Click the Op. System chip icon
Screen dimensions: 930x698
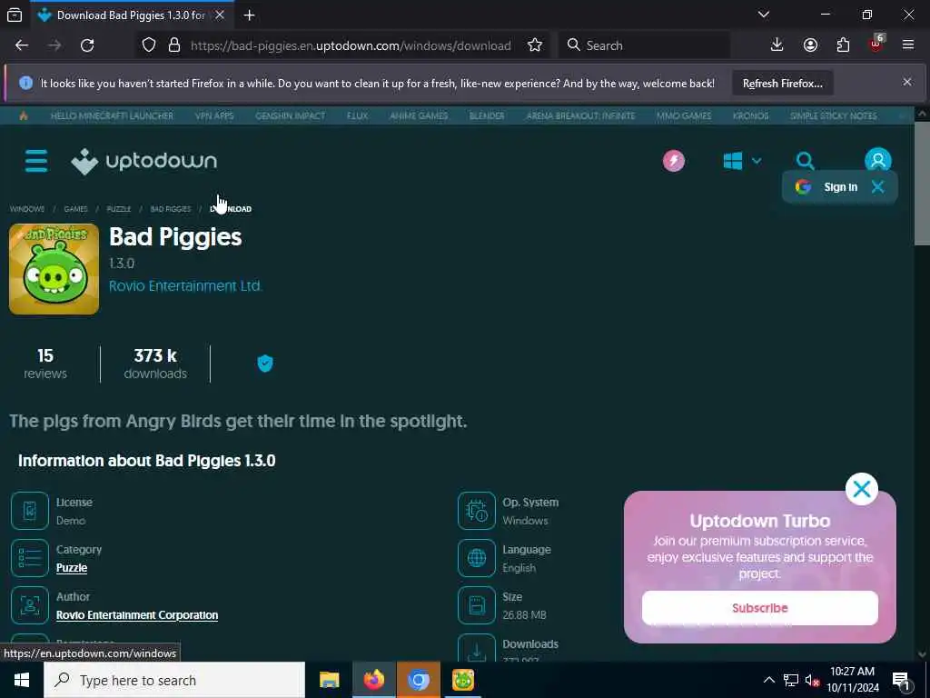[x=476, y=511]
